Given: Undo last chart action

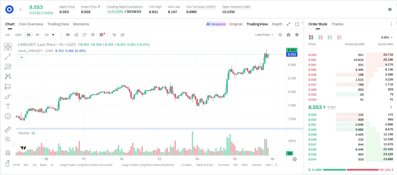Looking at the screenshot, I should pos(114,35).
